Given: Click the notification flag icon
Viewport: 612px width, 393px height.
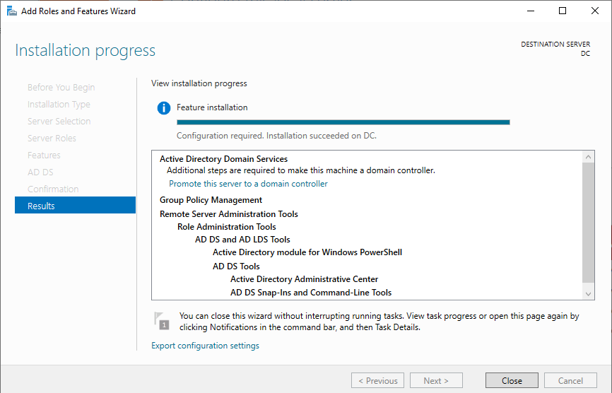Looking at the screenshot, I should [x=162, y=321].
